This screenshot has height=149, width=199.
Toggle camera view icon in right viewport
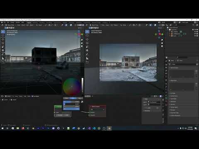162,46
